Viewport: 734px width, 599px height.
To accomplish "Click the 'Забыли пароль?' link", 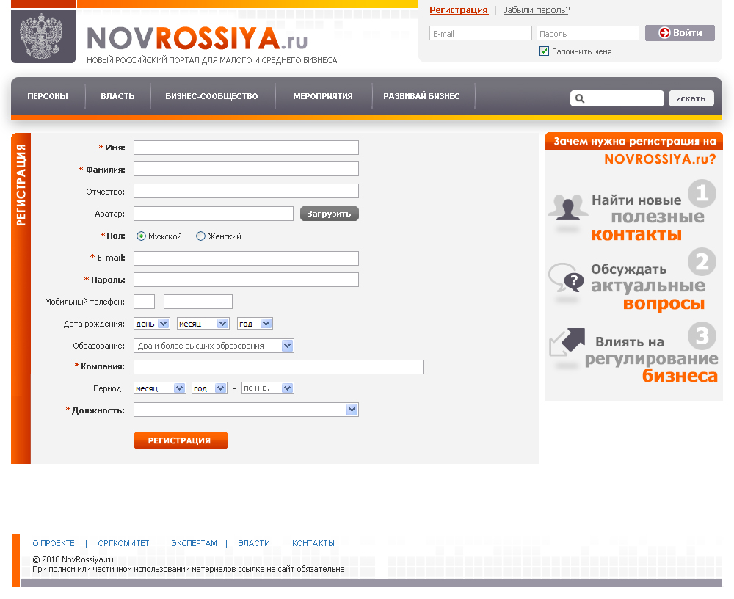I will pyautogui.click(x=536, y=10).
